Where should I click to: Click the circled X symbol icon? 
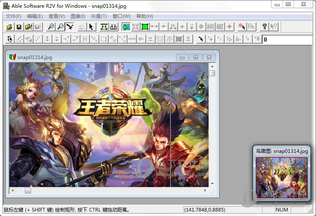pos(201,27)
